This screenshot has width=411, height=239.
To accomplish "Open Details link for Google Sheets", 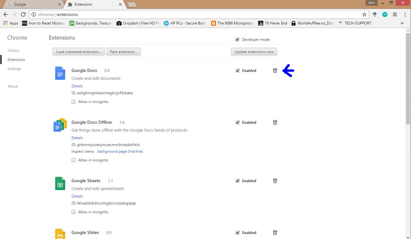I will (77, 196).
